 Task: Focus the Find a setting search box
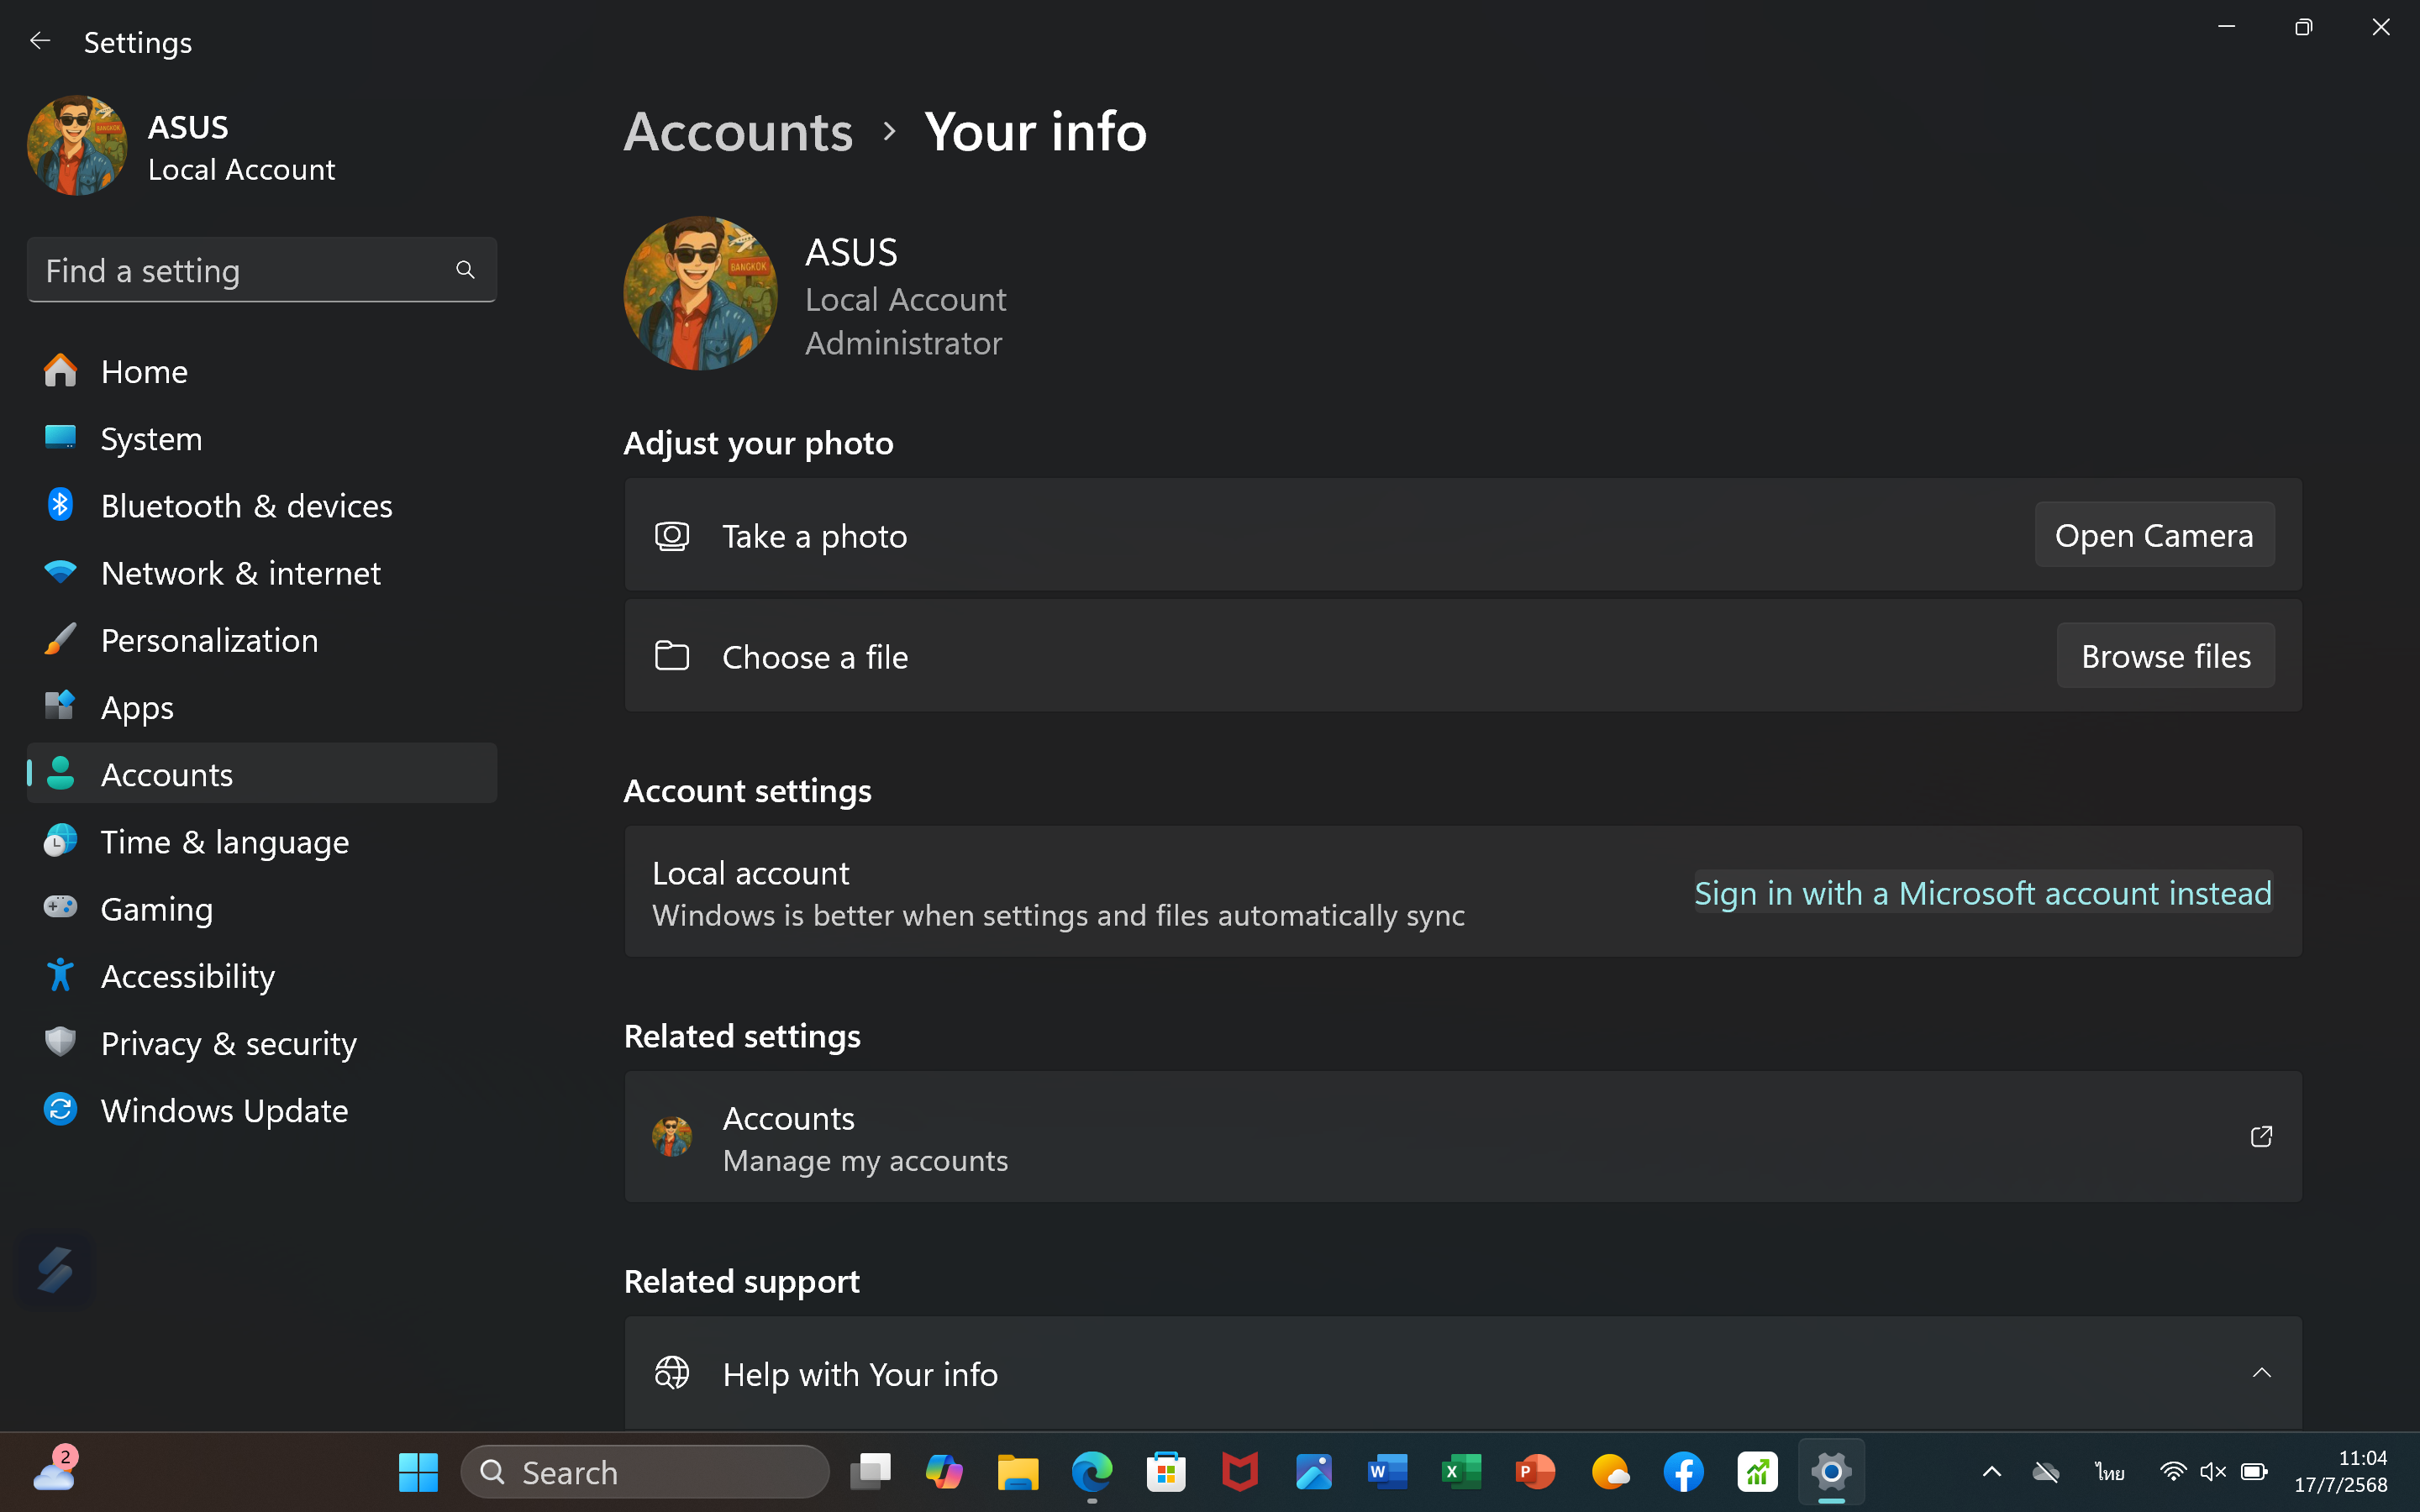tap(262, 270)
